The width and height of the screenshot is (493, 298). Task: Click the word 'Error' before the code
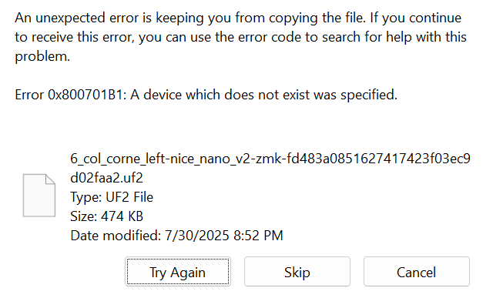[x=29, y=95]
